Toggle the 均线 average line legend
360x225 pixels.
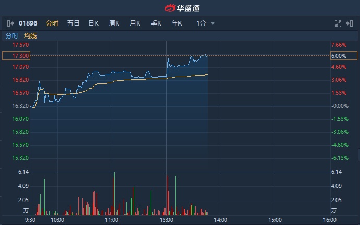coord(31,36)
